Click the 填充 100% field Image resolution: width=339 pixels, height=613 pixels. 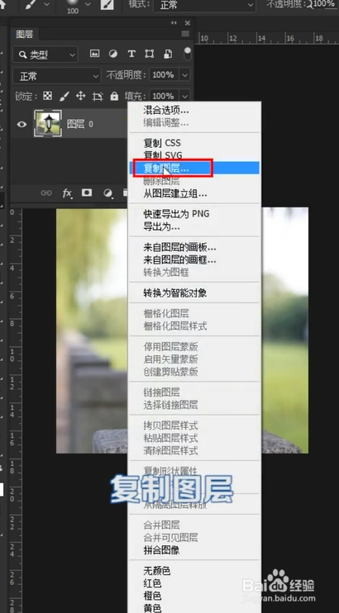[x=164, y=96]
